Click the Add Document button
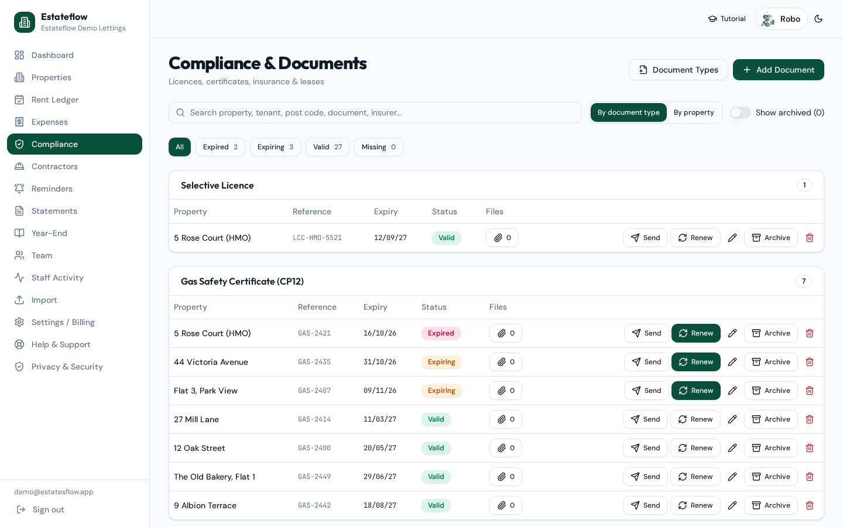The width and height of the screenshot is (843, 527). click(x=779, y=70)
